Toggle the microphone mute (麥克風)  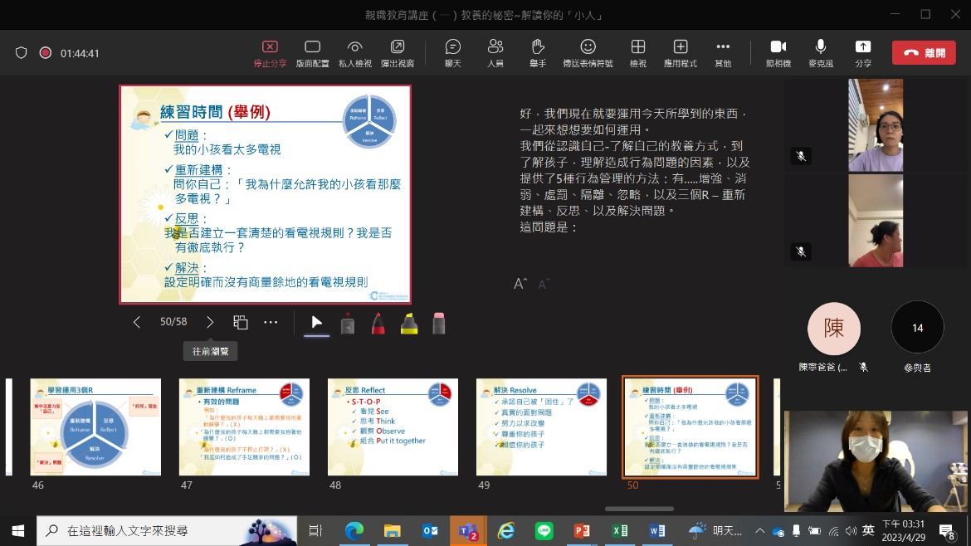(820, 52)
